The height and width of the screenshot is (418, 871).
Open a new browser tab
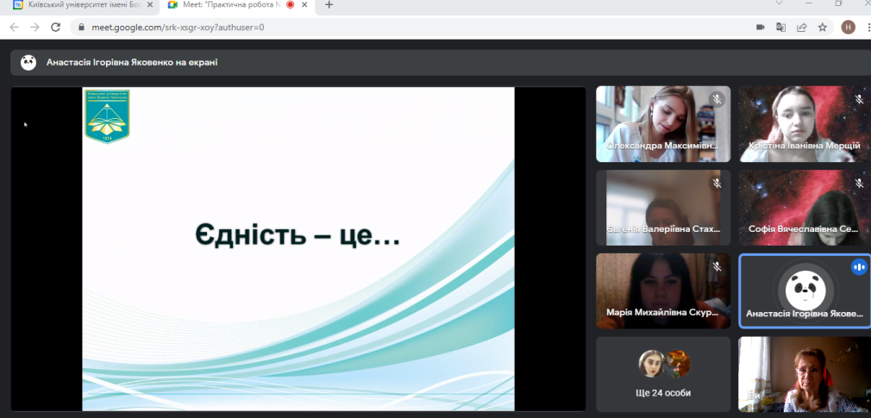pos(329,5)
